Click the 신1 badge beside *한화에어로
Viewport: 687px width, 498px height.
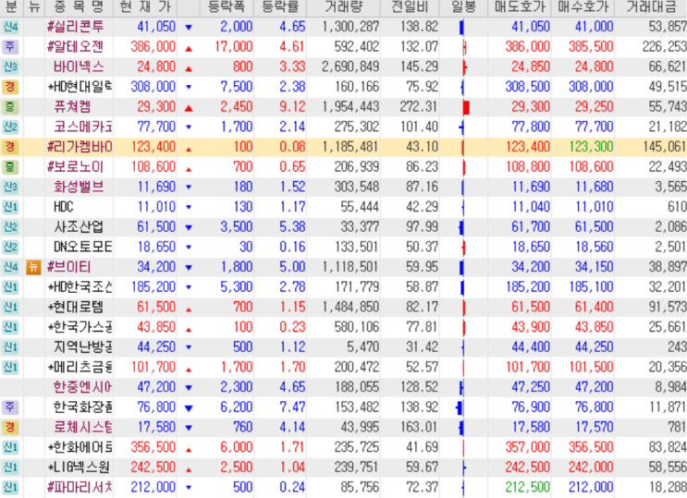coord(10,447)
